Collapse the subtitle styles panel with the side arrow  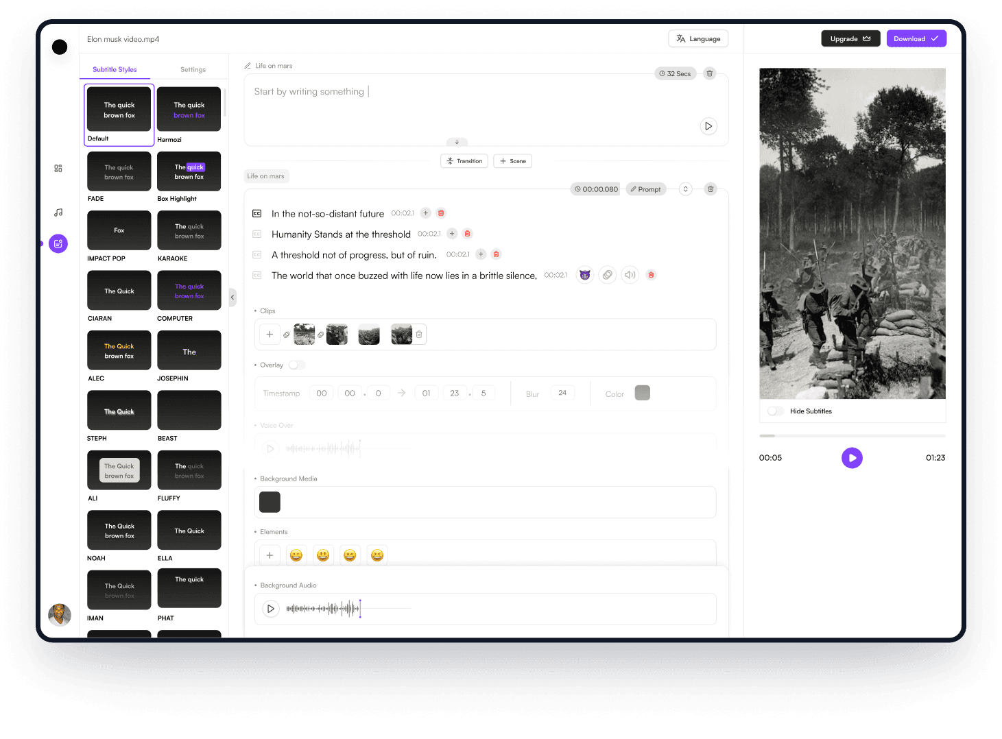[232, 297]
